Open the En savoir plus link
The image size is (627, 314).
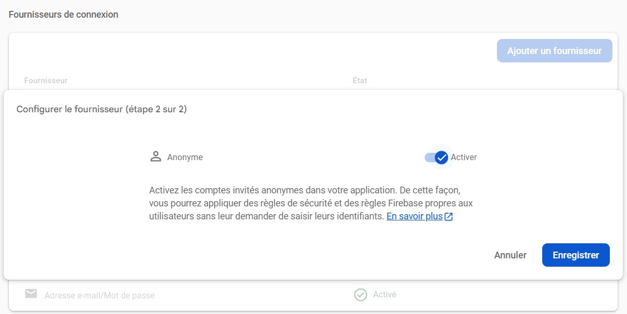tap(414, 216)
